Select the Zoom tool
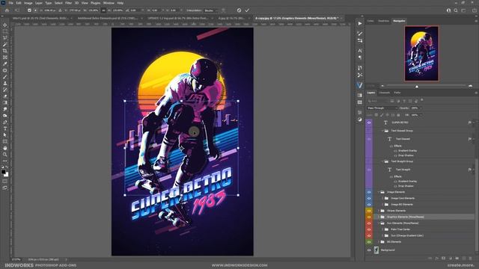 (5, 155)
